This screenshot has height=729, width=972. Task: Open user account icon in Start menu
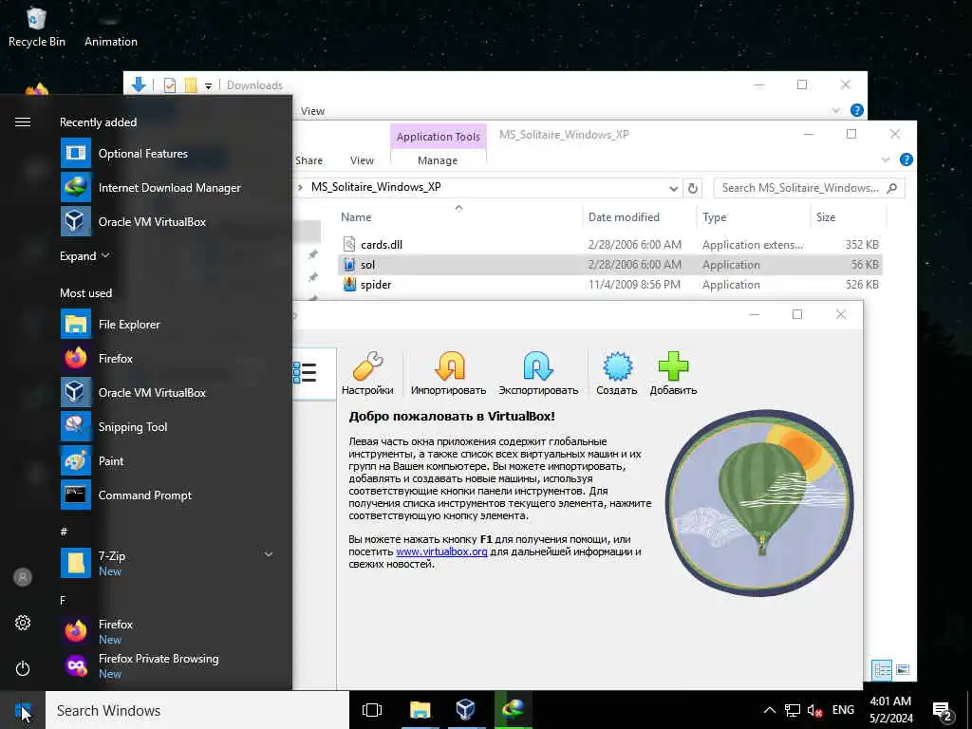pos(23,577)
